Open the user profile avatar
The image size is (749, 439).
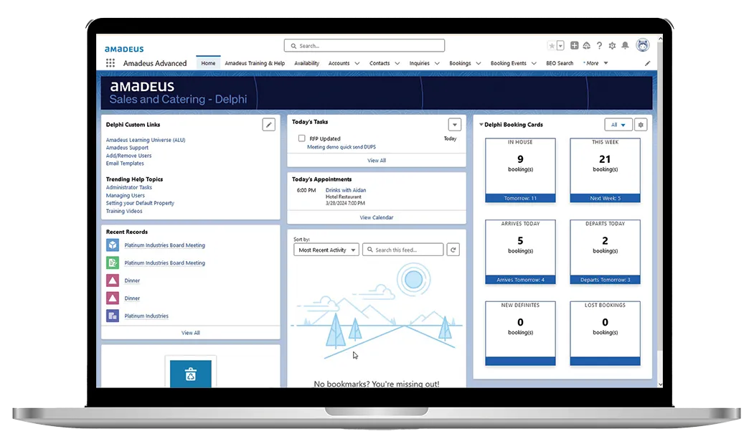click(643, 45)
